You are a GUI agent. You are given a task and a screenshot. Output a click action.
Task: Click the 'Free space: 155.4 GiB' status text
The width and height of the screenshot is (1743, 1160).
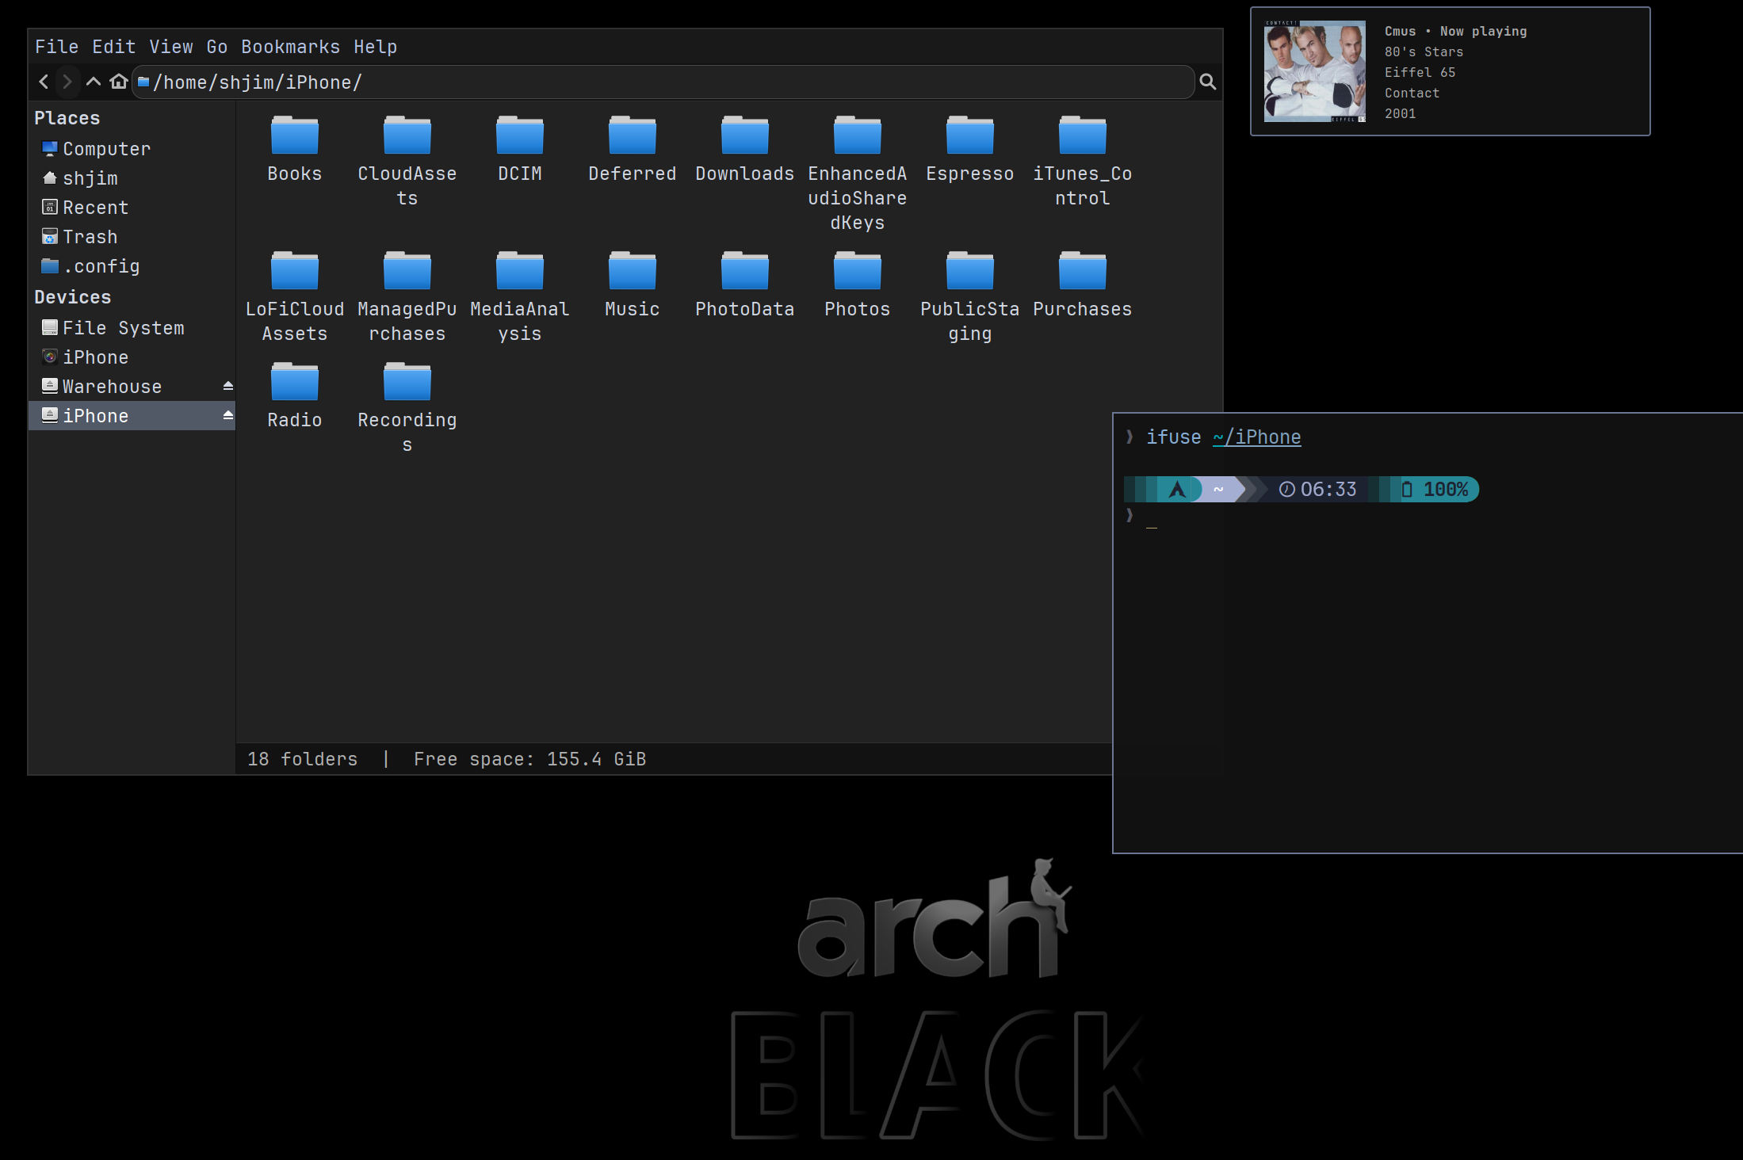tap(529, 759)
